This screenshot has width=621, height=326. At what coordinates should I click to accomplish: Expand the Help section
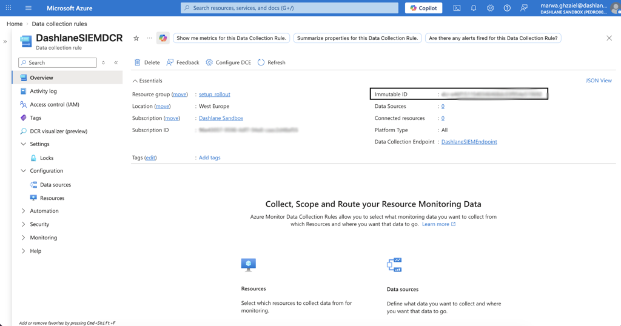coord(24,251)
